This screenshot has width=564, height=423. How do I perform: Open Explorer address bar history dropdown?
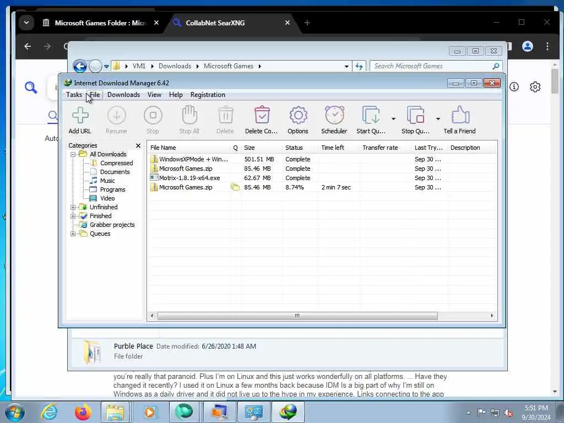[346, 66]
